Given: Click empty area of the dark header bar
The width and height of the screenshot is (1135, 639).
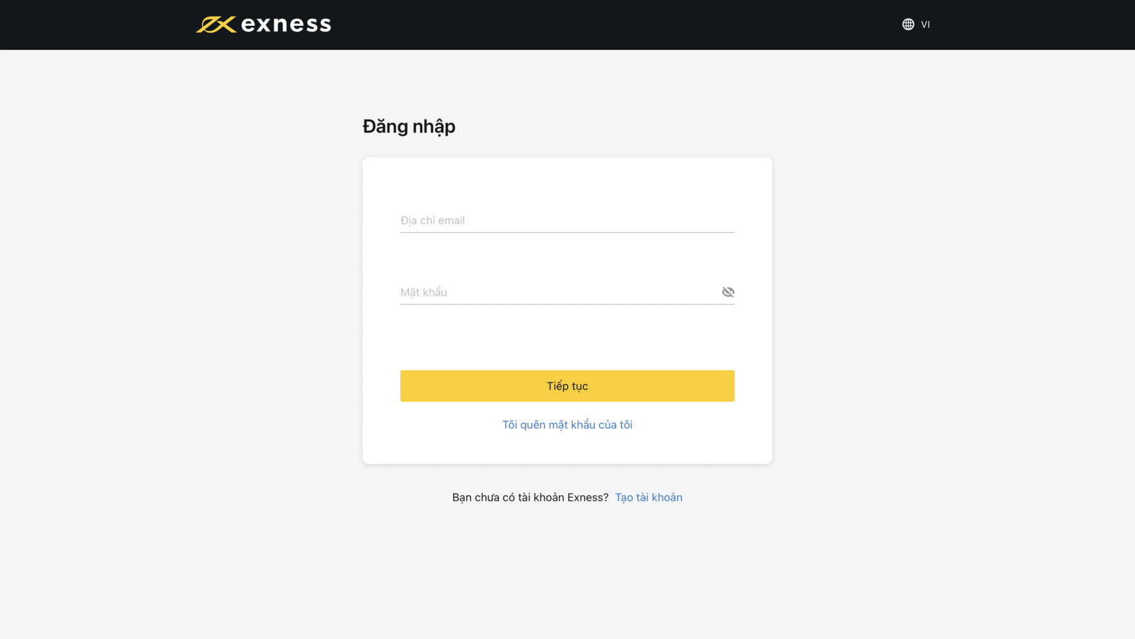Looking at the screenshot, I should click(599, 25).
